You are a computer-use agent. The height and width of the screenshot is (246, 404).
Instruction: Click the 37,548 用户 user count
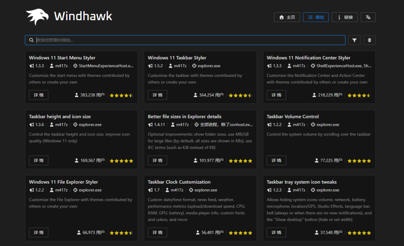[331, 233]
